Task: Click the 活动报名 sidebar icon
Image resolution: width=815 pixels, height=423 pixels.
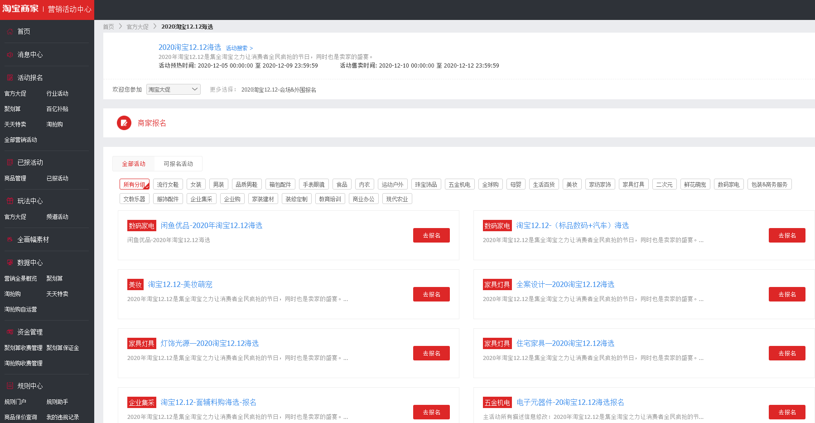Action: point(10,78)
